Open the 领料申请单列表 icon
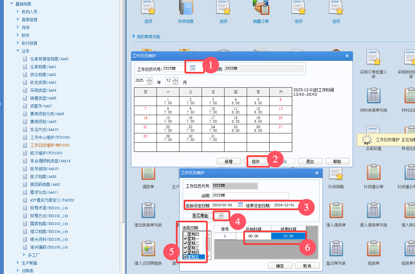 coord(373,96)
